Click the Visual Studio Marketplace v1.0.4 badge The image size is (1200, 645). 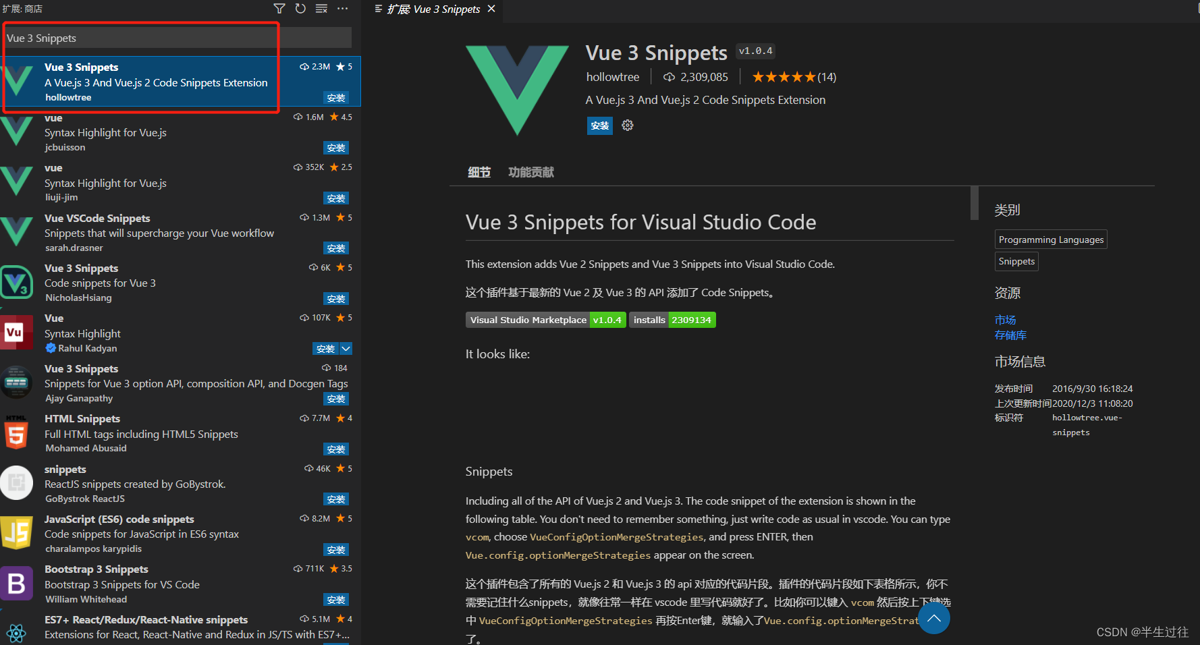(x=546, y=320)
